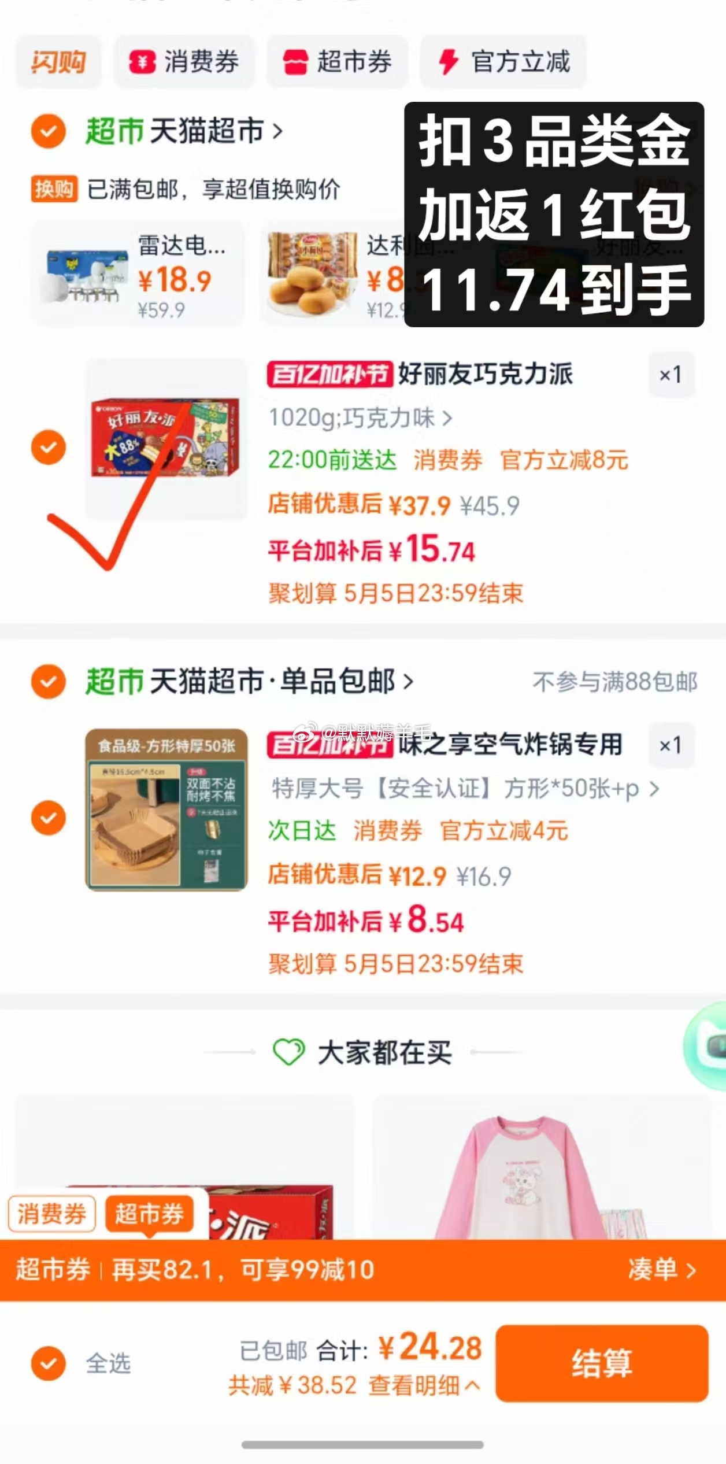This screenshot has height=1464, width=726.
Task: Change quantity ×1 for 好丽友巧克力派
Action: (x=671, y=375)
